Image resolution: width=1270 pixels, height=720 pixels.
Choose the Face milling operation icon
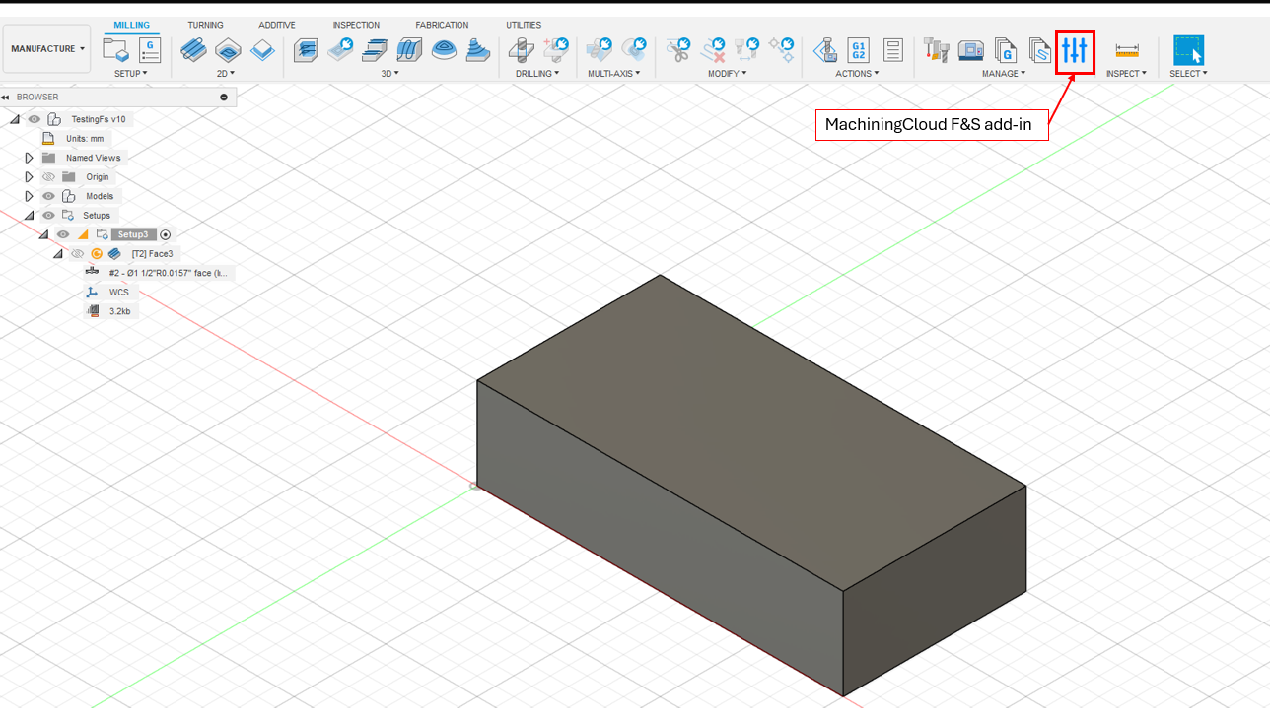(x=262, y=49)
